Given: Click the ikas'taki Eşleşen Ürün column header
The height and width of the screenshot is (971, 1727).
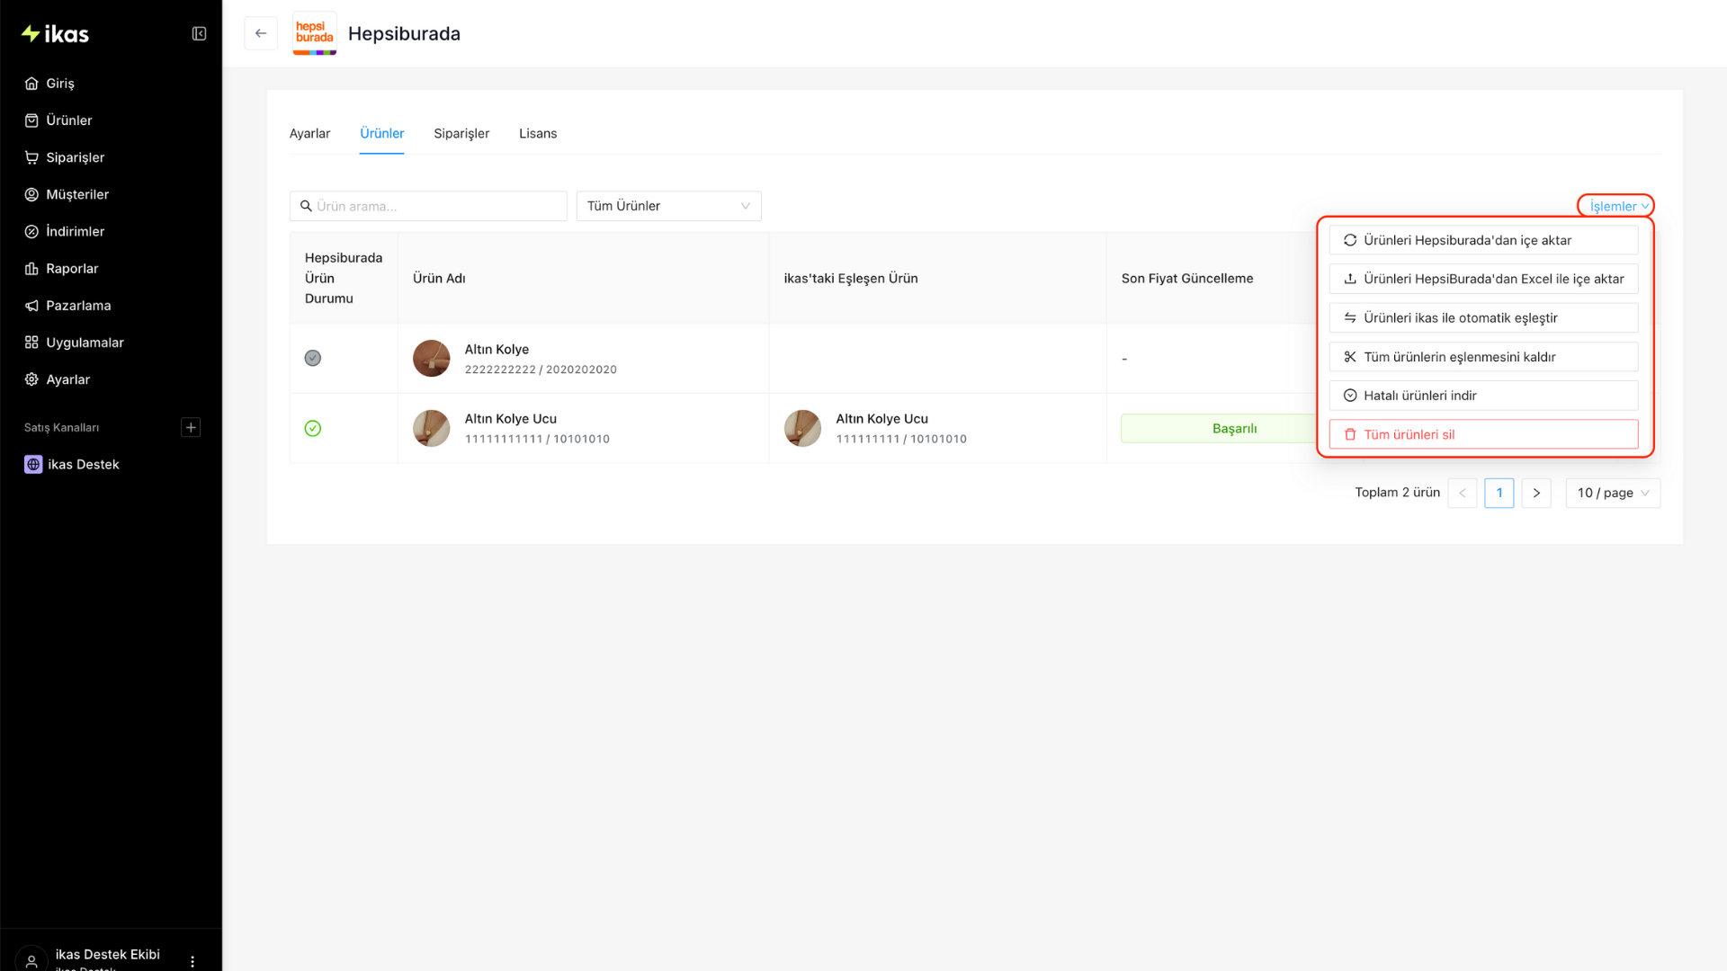Looking at the screenshot, I should tap(851, 279).
